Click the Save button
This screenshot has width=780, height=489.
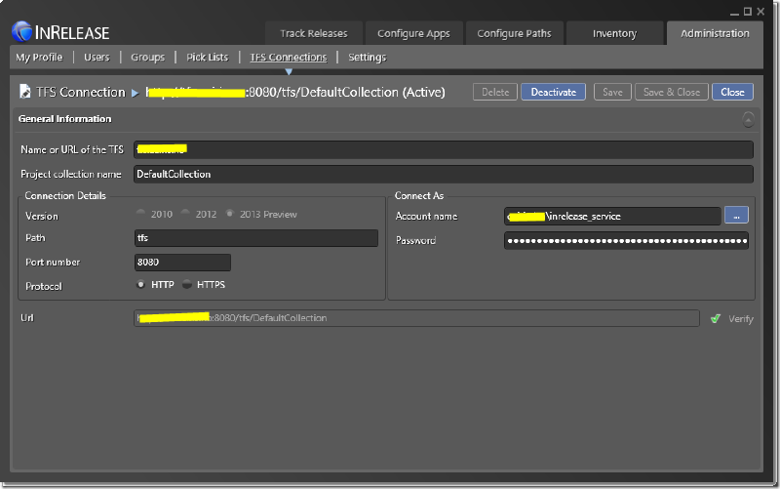(x=612, y=92)
